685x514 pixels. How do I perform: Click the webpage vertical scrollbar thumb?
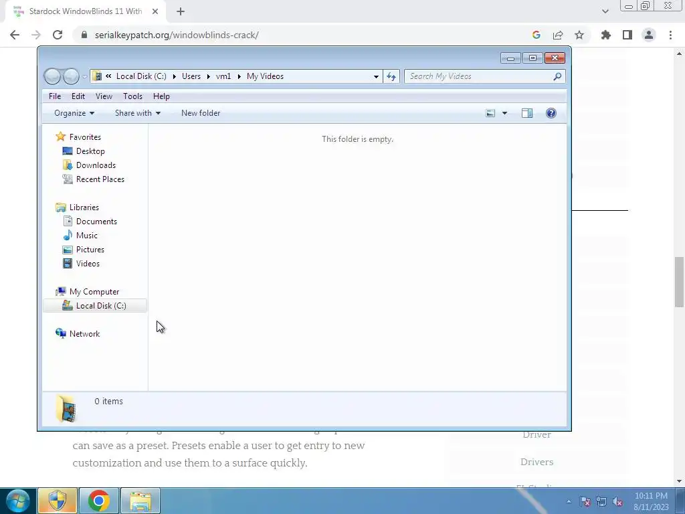(x=679, y=282)
